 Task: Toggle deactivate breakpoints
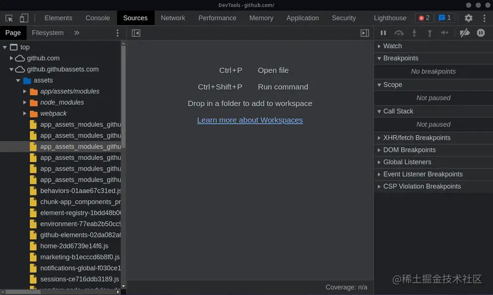coord(464,32)
